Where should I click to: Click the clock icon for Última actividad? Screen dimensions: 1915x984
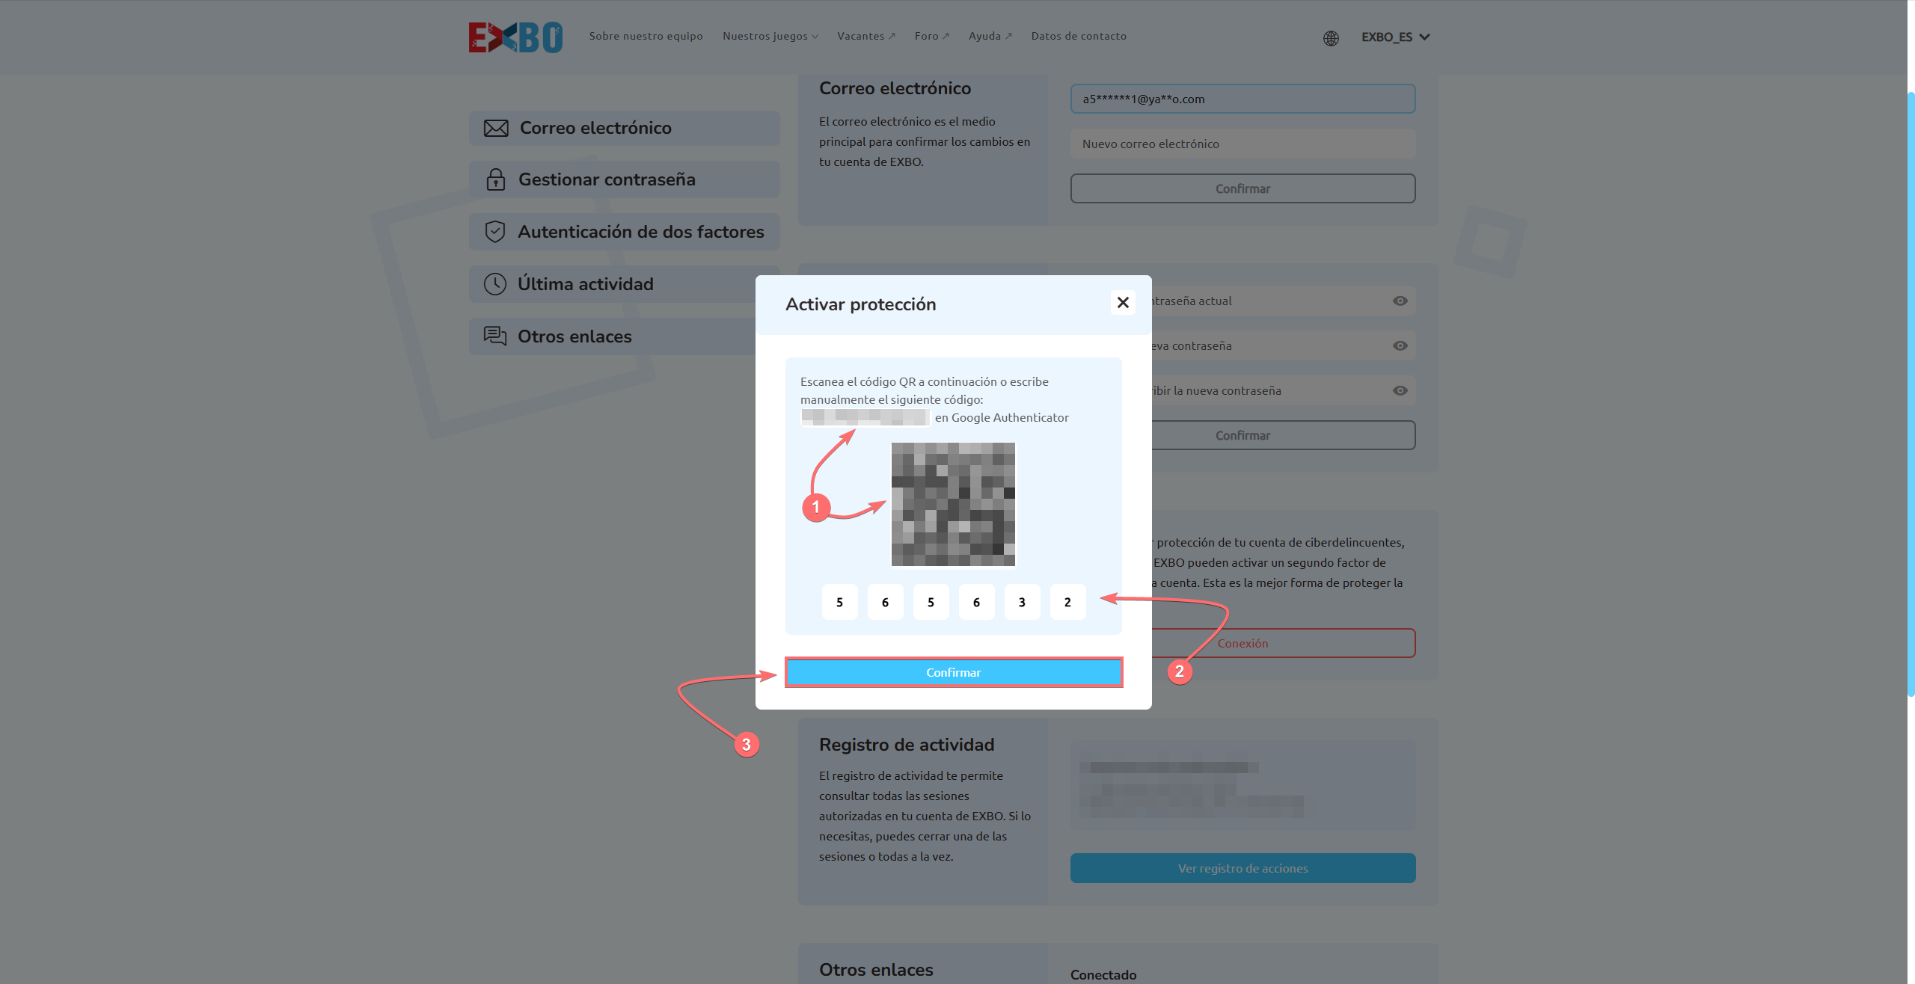(495, 284)
